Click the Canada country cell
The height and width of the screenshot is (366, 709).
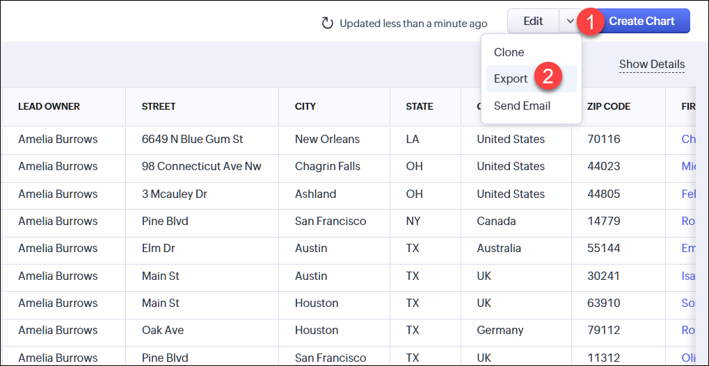coord(496,221)
